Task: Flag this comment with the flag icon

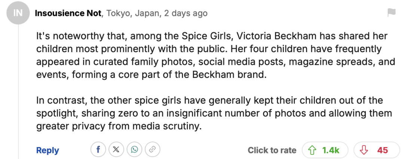Action: pyautogui.click(x=391, y=13)
